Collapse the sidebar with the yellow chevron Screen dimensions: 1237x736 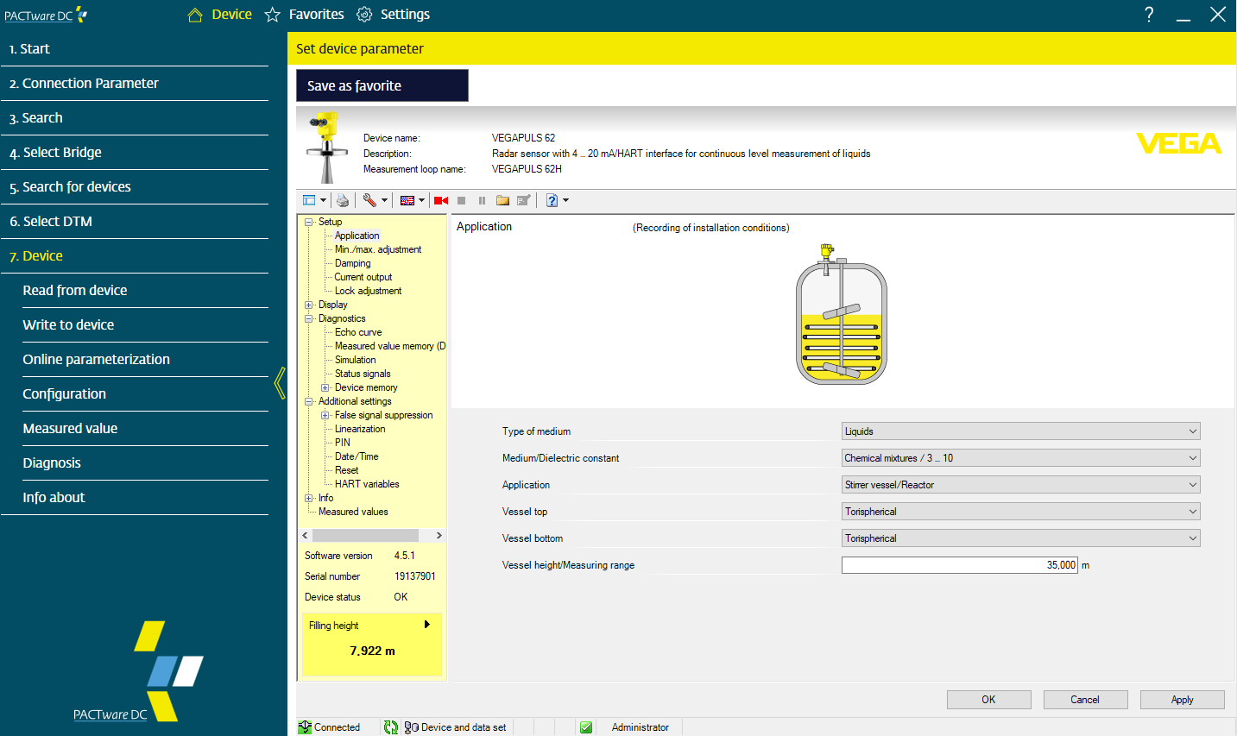pos(280,382)
